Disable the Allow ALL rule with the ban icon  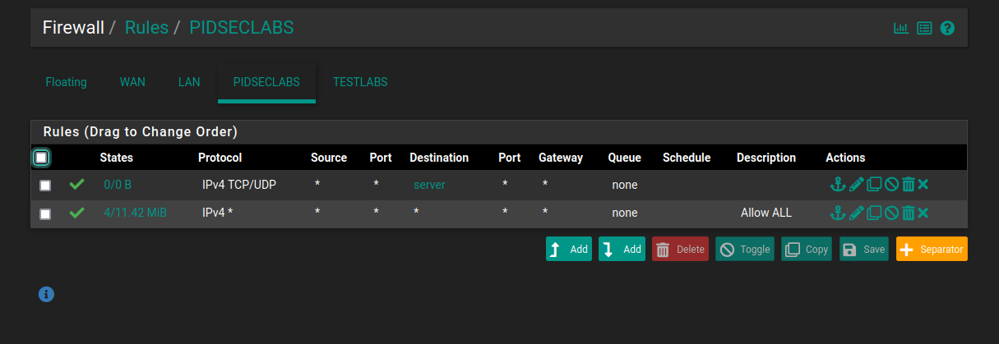point(891,213)
